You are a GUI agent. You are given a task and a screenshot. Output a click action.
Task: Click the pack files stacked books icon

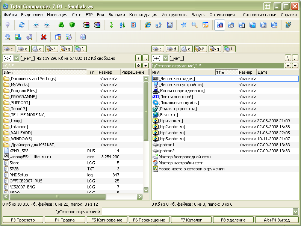pyautogui.click(x=86, y=25)
